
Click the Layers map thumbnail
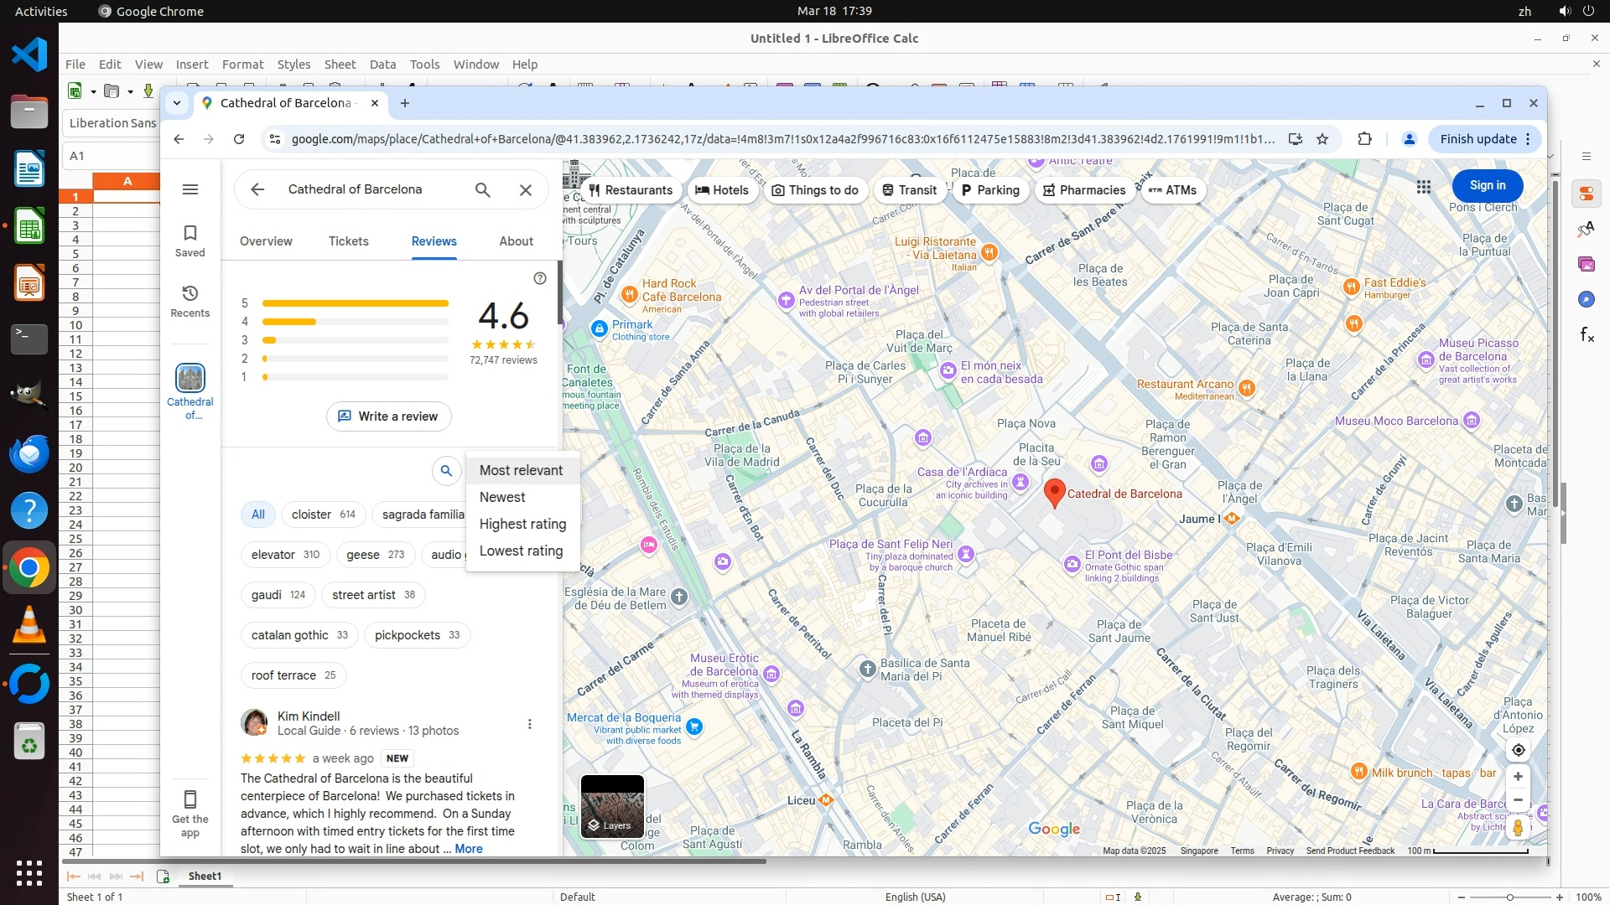(x=612, y=806)
